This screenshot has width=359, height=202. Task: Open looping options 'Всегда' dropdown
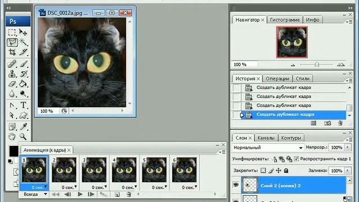coord(35,194)
